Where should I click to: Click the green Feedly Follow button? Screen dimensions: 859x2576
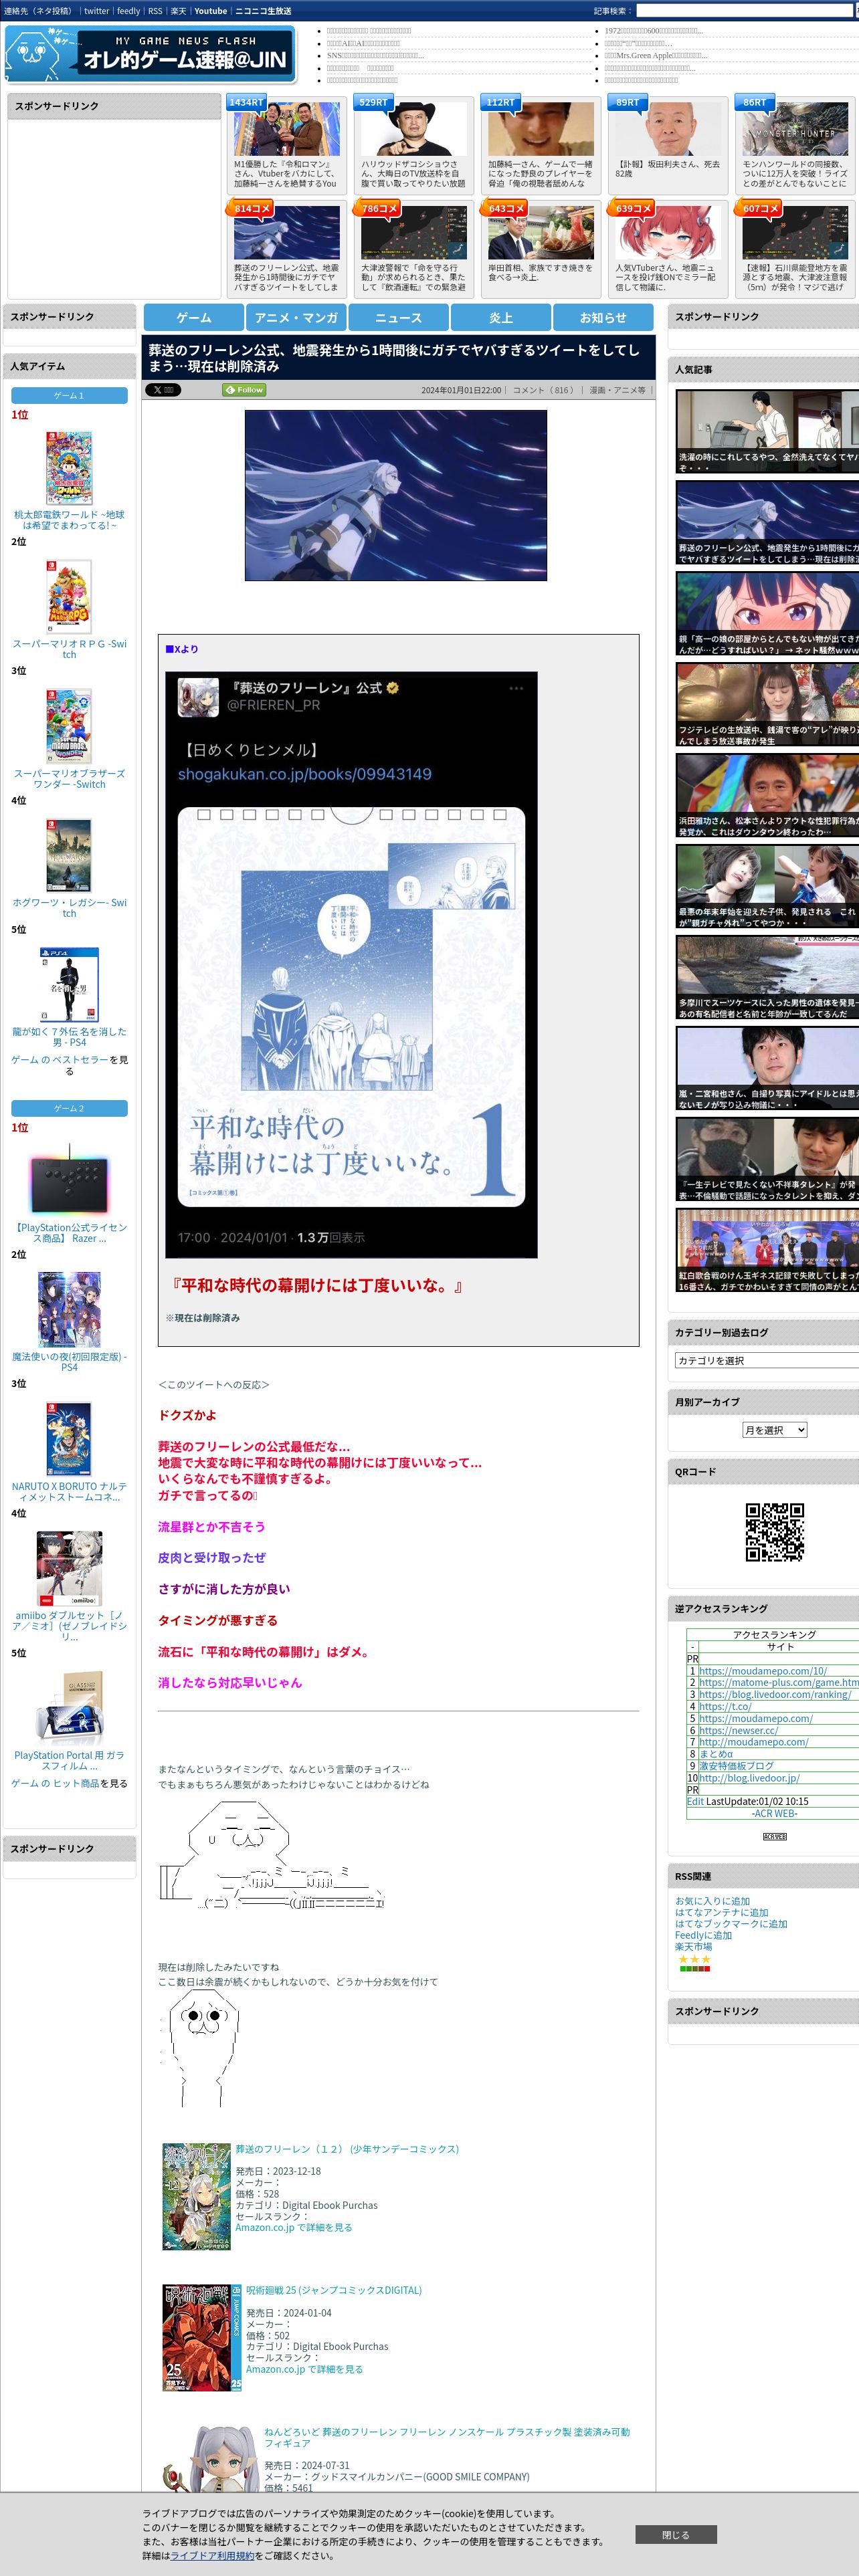[x=244, y=390]
